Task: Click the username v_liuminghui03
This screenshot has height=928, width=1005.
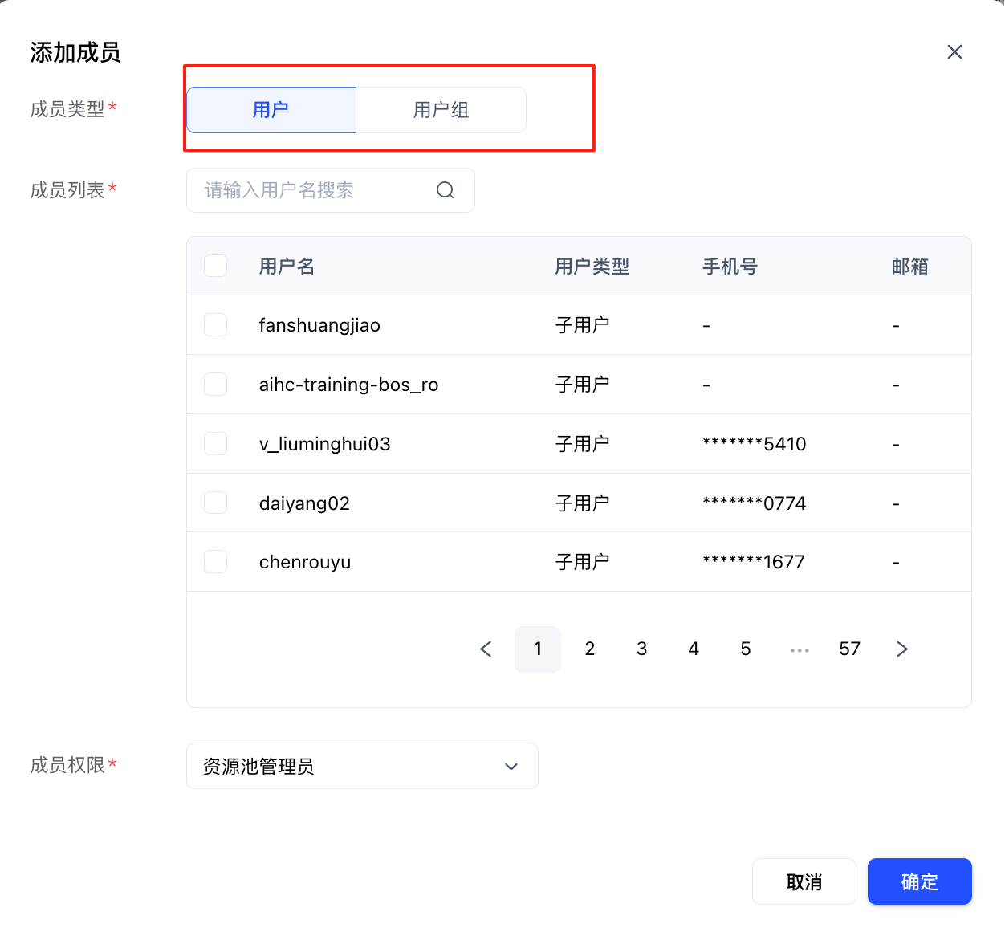Action: click(x=325, y=444)
